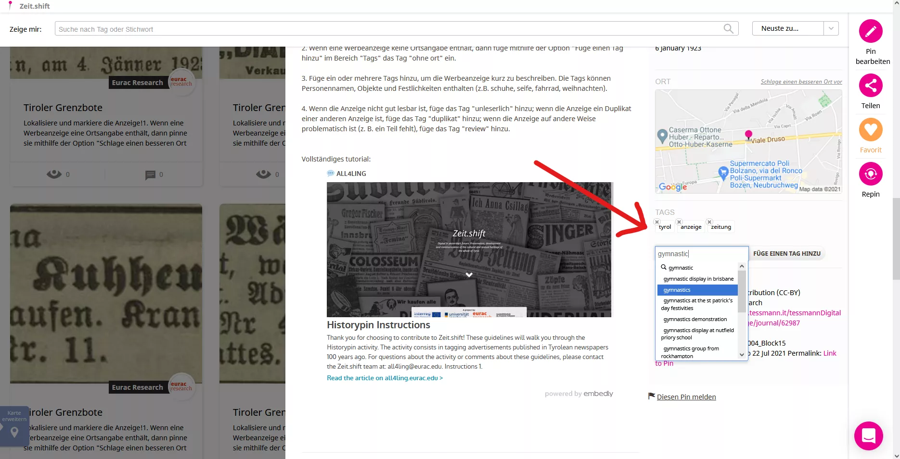Choose the highlighted 'gymnastics' suggestion

[697, 290]
